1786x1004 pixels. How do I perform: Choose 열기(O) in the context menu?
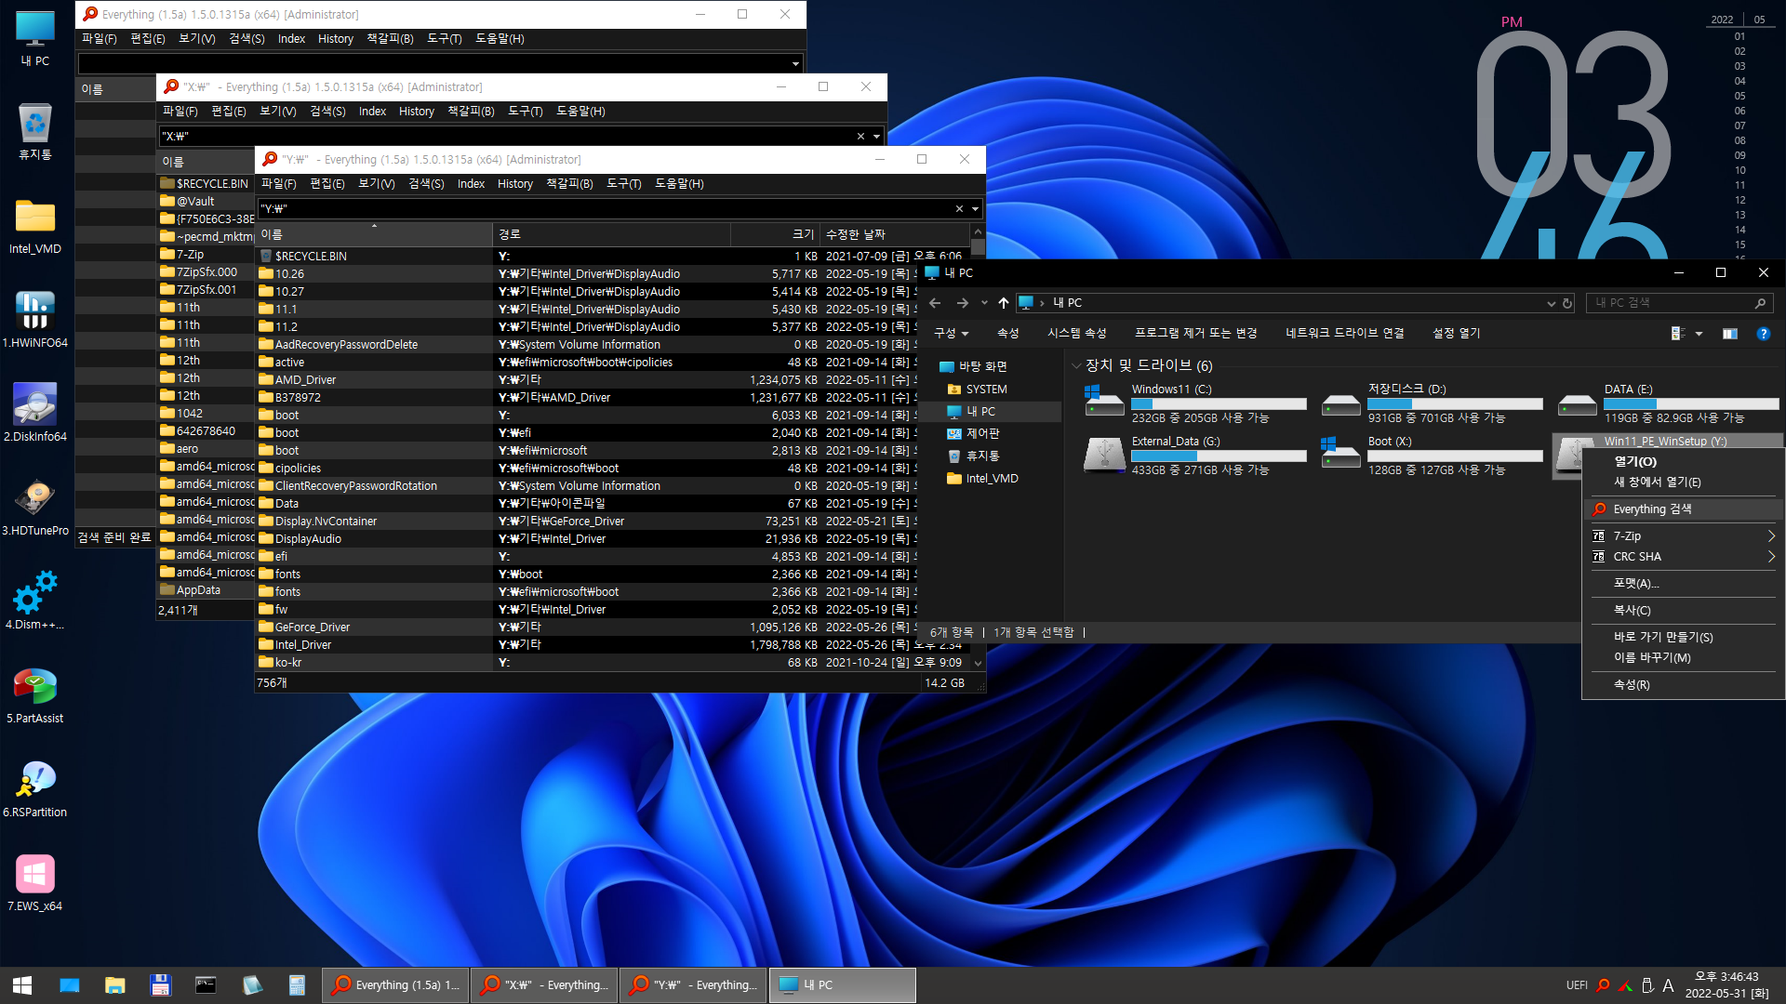(1684, 462)
